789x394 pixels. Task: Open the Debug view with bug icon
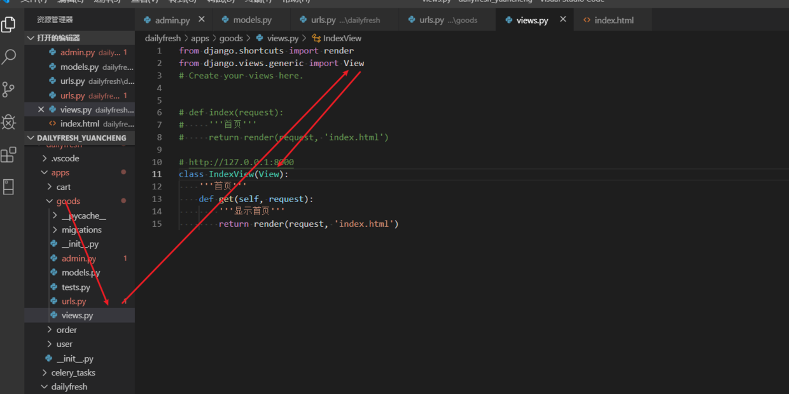coord(9,122)
